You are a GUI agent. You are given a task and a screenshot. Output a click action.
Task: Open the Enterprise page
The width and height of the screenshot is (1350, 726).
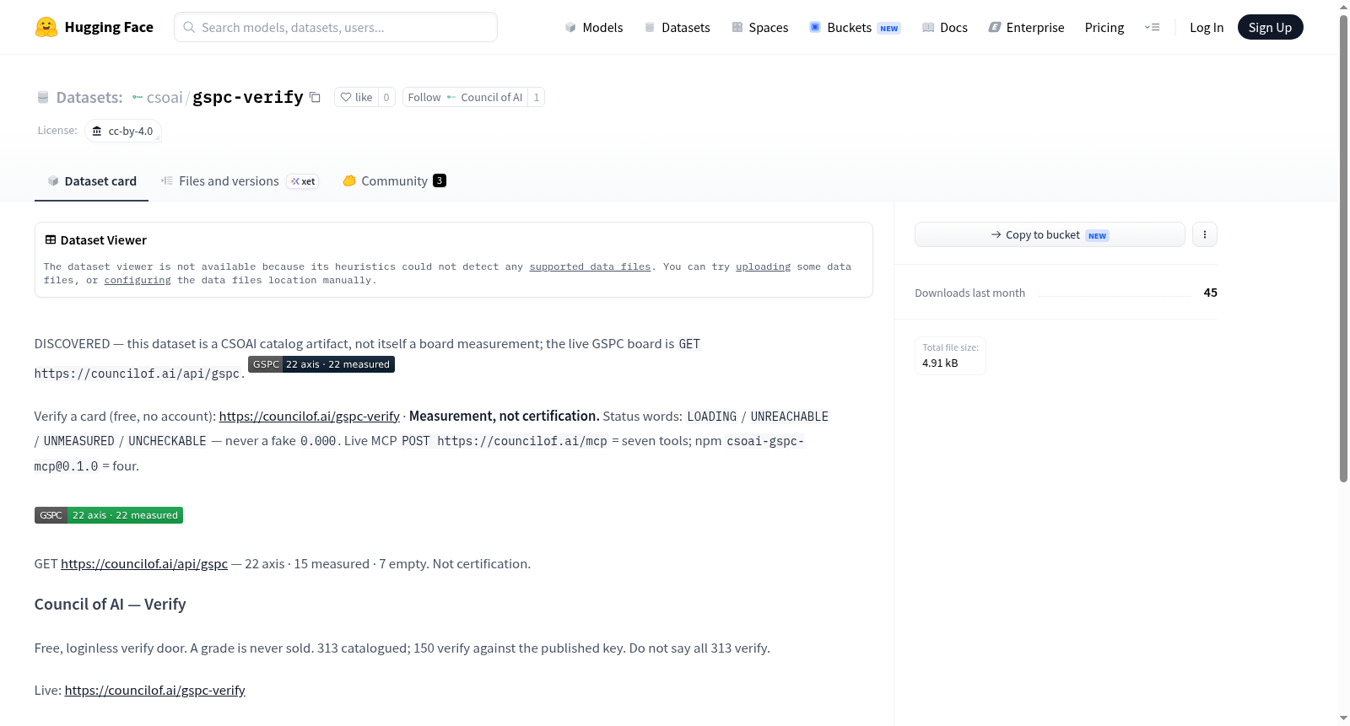[1027, 28]
